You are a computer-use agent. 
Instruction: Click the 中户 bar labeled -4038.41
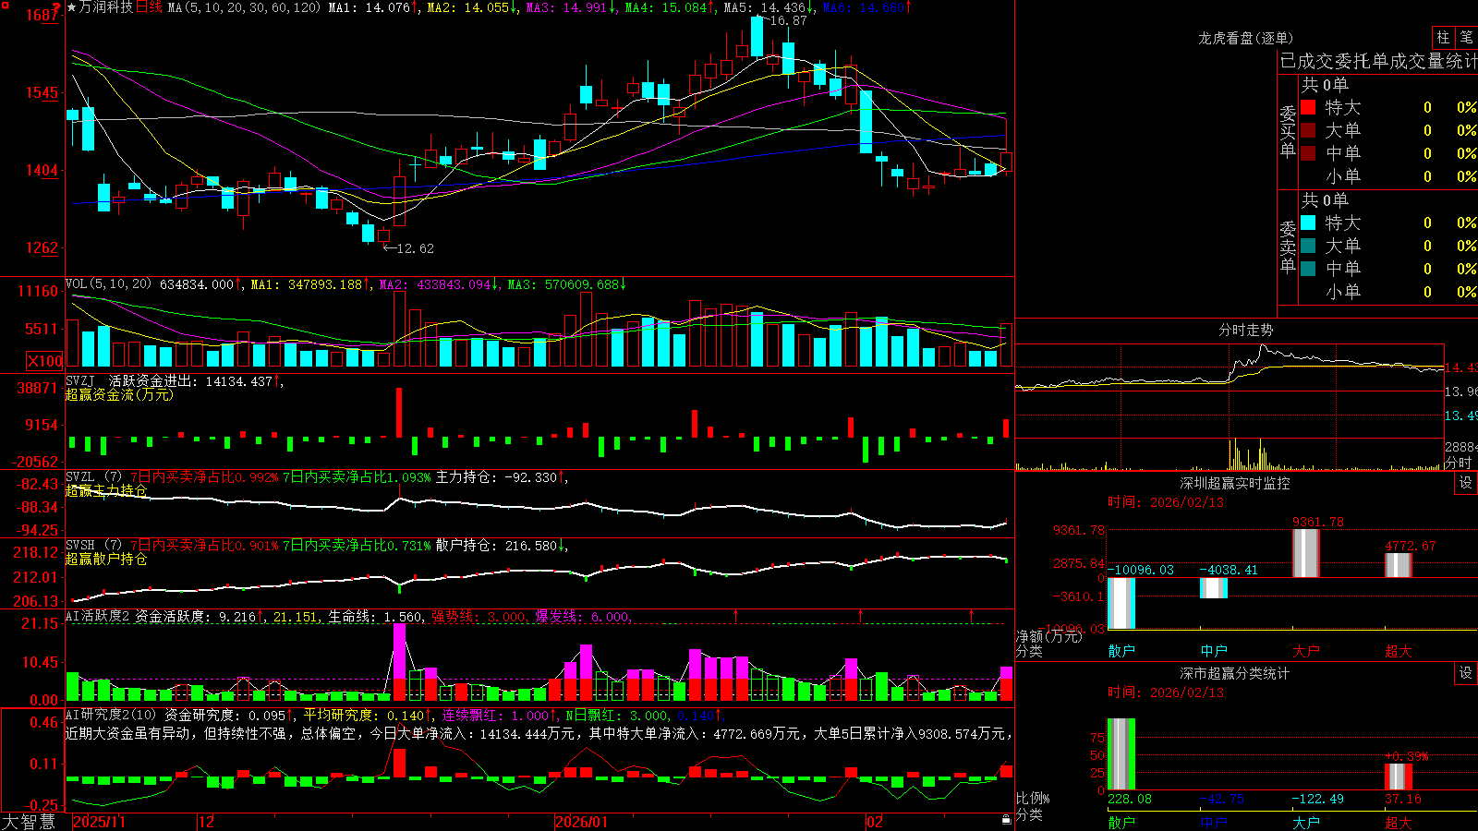1214,587
